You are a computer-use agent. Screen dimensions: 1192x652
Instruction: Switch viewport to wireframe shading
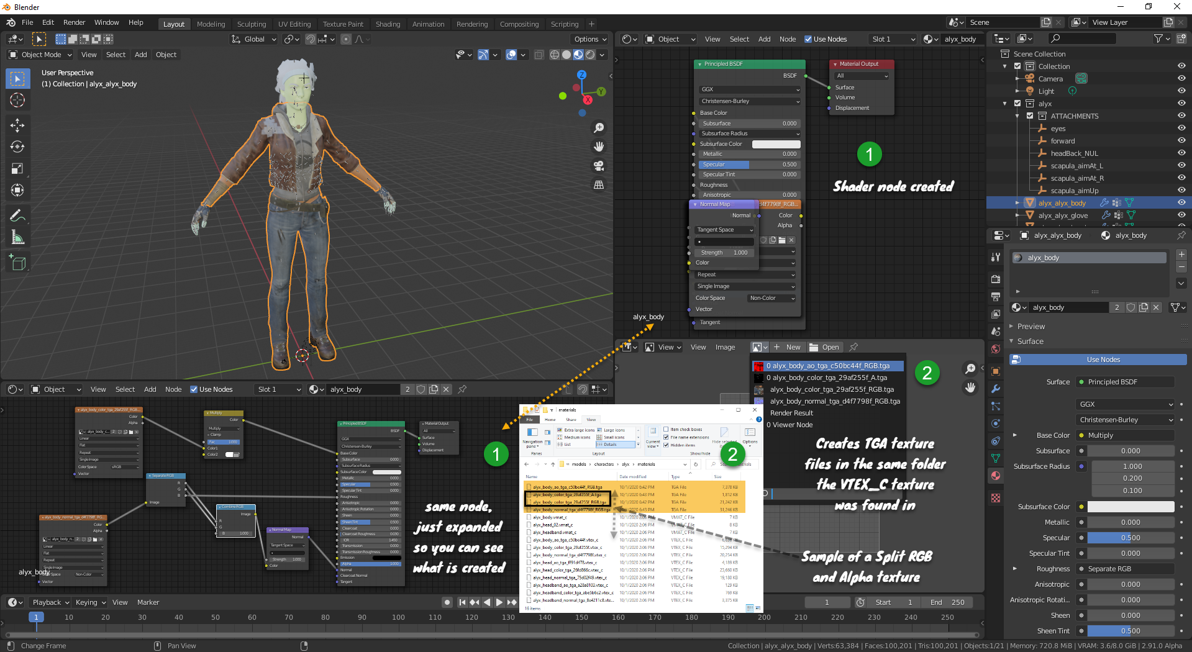555,55
